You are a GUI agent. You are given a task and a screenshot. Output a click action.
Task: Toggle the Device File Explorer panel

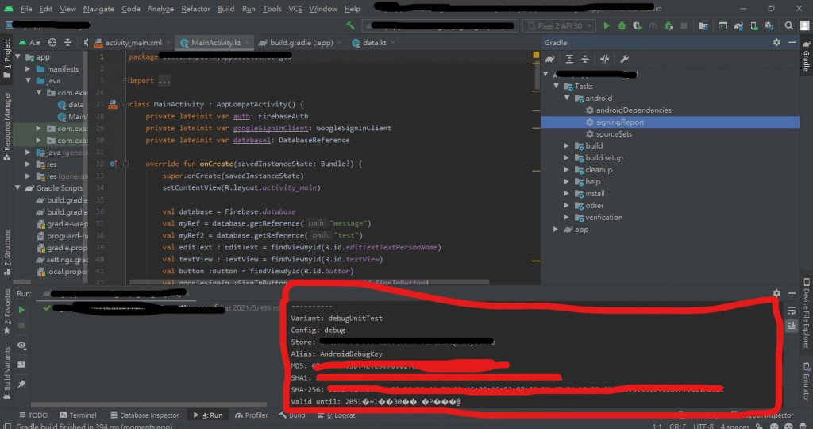807,313
